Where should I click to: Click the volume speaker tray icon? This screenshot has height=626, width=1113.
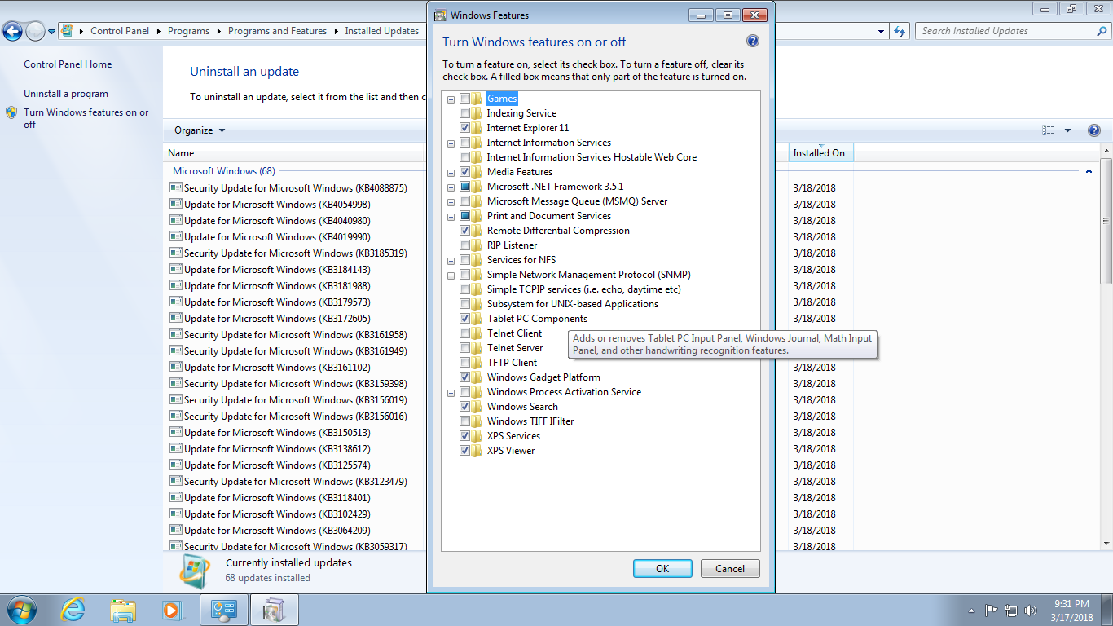coord(1032,610)
